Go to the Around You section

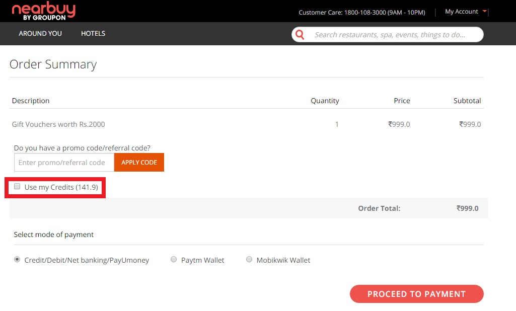click(40, 34)
